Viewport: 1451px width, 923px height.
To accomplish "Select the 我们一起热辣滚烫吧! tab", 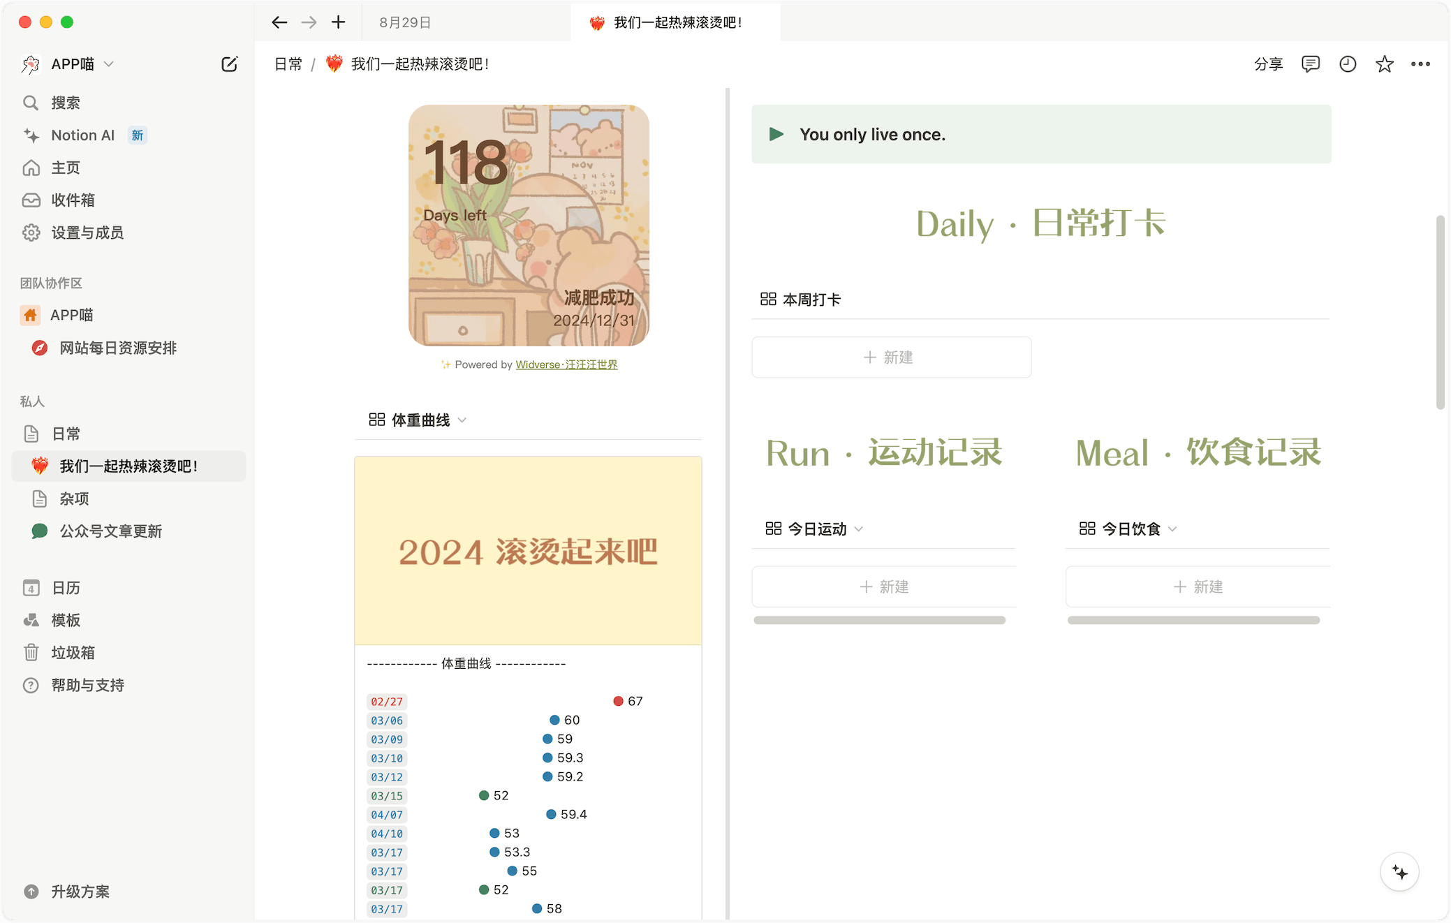I will pos(676,22).
